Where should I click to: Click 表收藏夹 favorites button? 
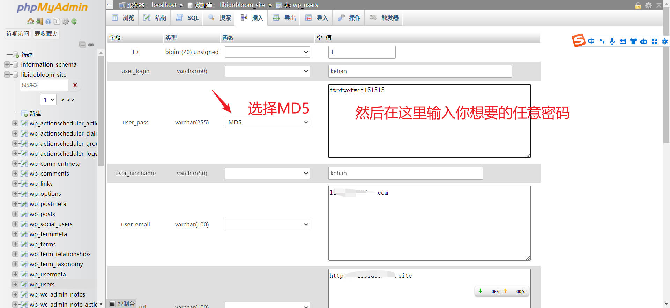coord(46,33)
